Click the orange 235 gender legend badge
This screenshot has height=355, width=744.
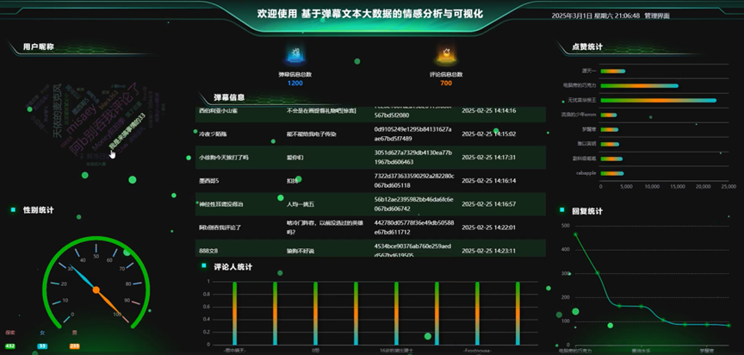(x=75, y=346)
